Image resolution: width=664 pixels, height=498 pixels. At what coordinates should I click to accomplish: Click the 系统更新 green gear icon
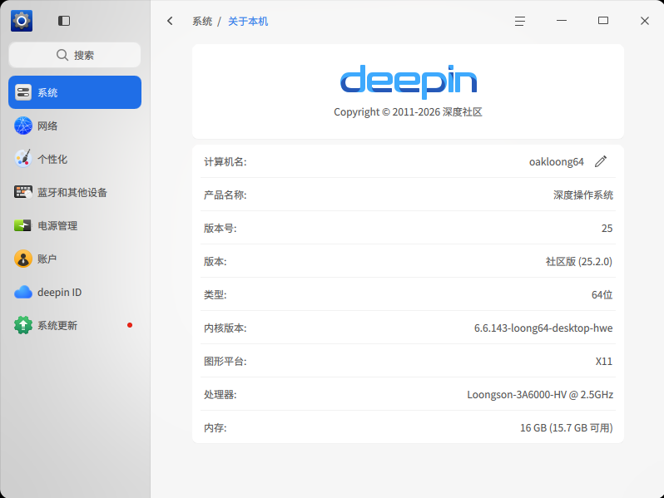pos(22,325)
